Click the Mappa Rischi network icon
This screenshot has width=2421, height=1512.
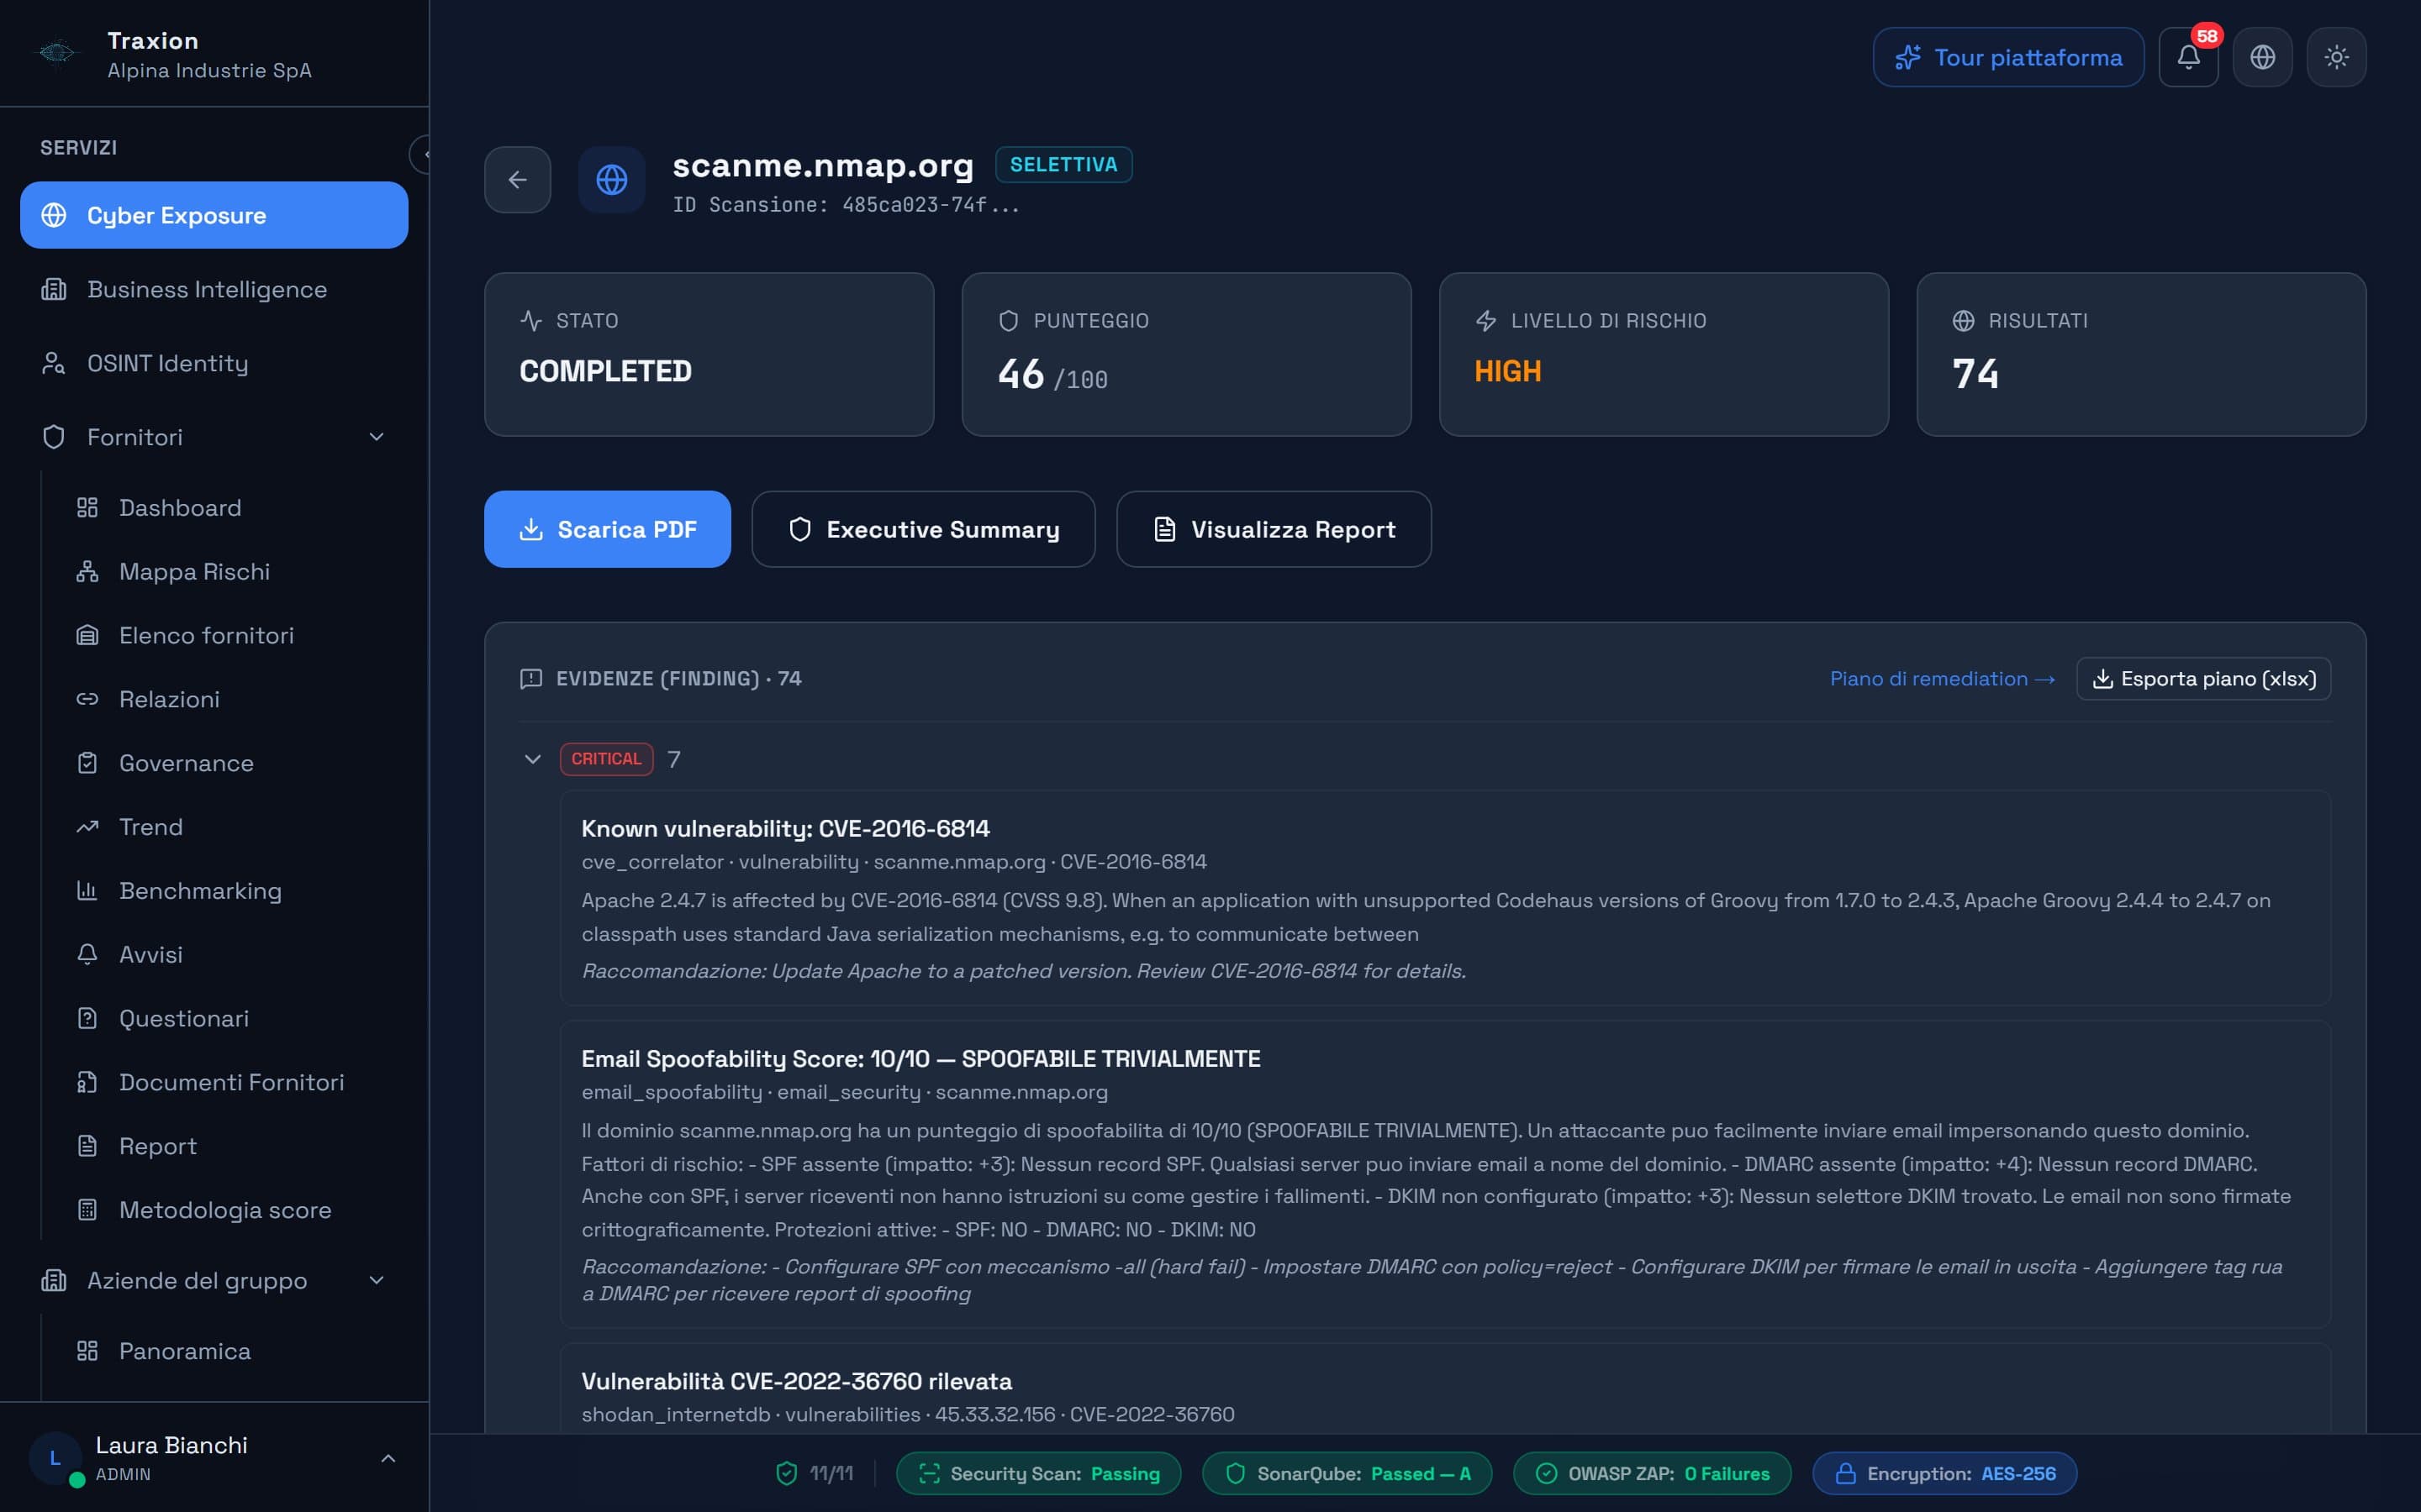(x=87, y=572)
